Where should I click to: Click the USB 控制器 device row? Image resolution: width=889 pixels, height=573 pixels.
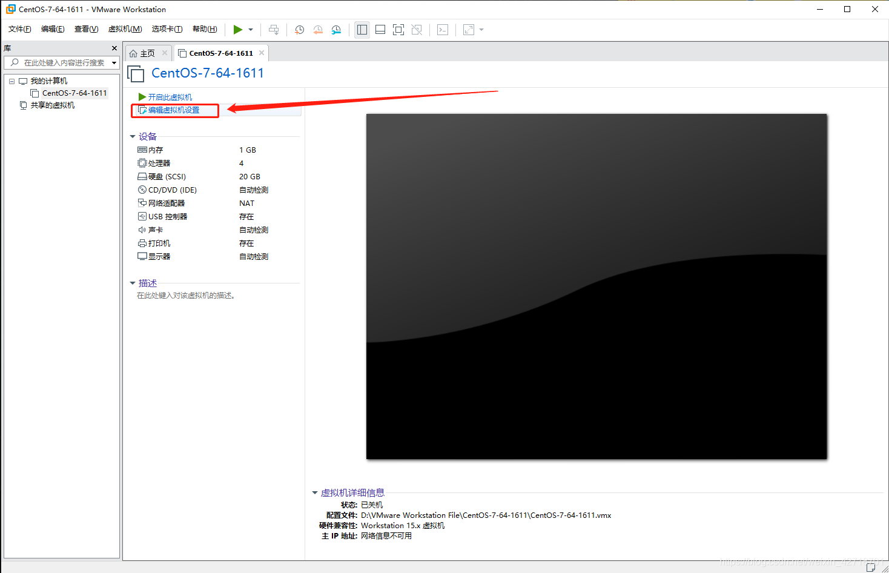click(218, 217)
